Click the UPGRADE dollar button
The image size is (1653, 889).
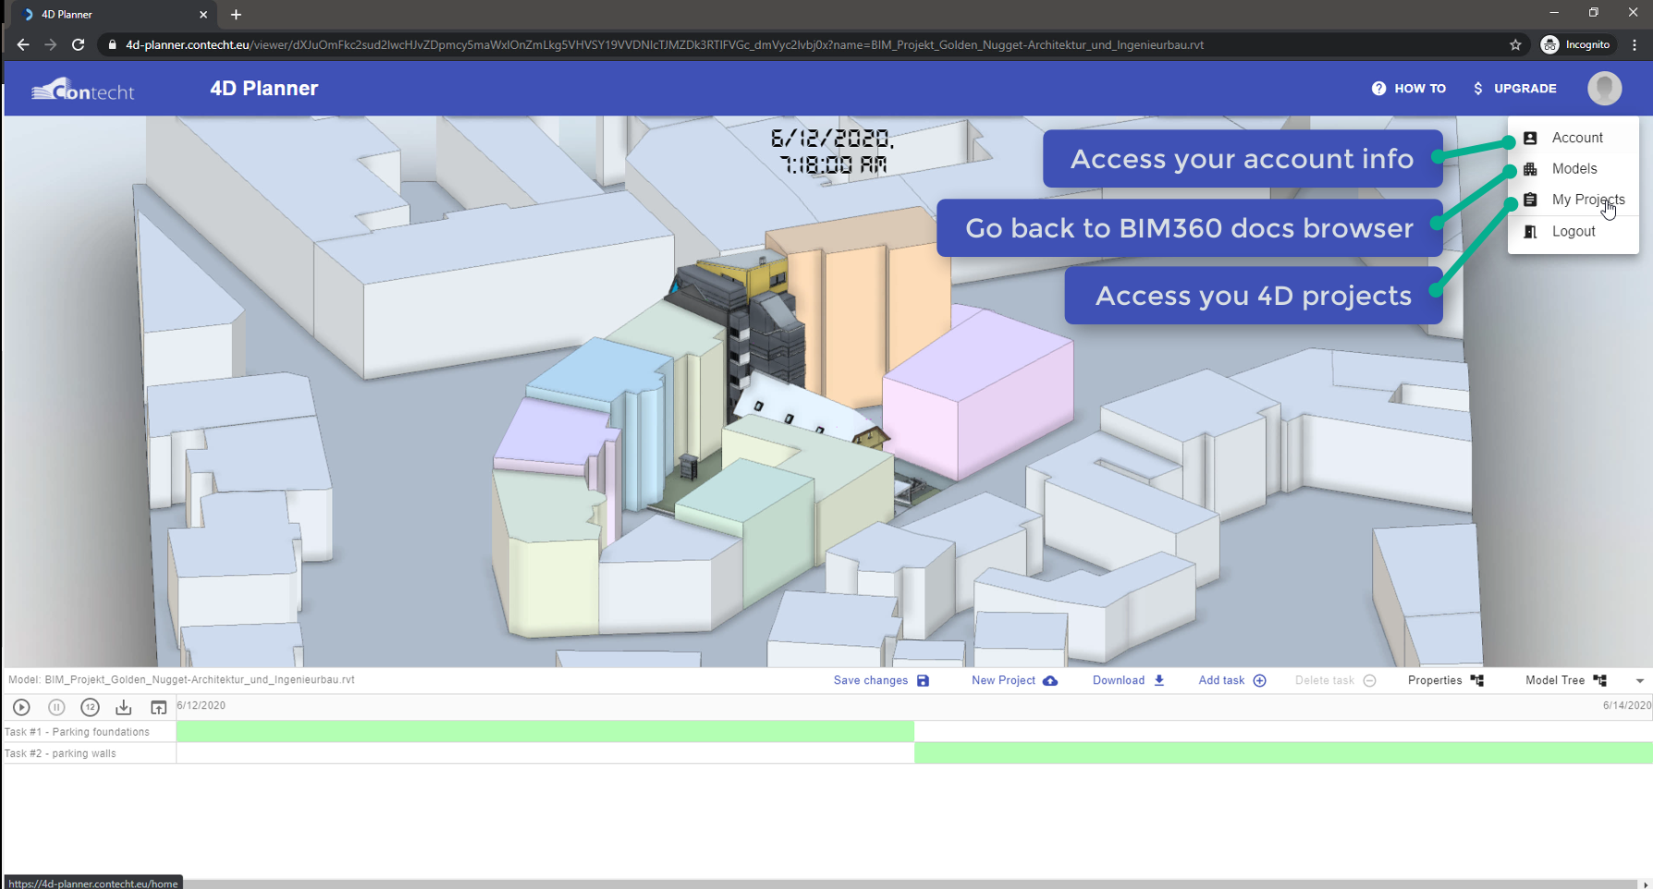coord(1514,89)
